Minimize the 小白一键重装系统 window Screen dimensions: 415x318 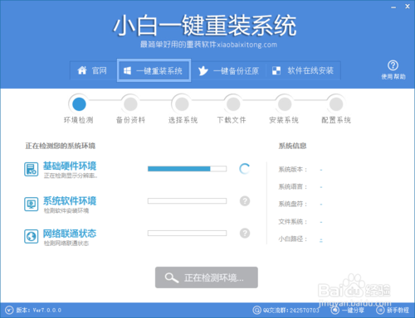tap(393, 7)
